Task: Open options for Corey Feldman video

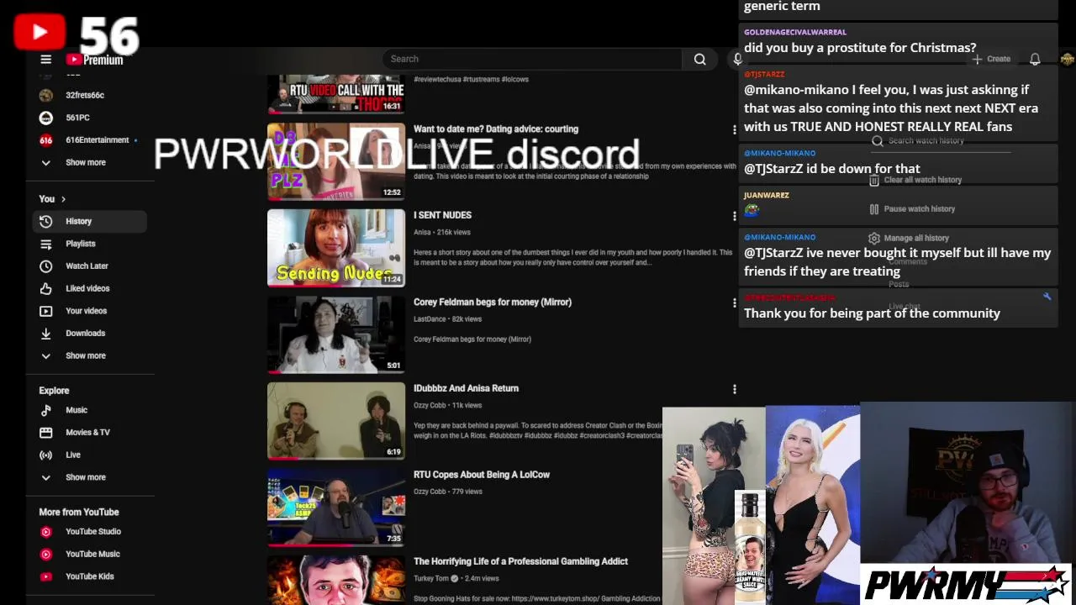Action: click(734, 302)
